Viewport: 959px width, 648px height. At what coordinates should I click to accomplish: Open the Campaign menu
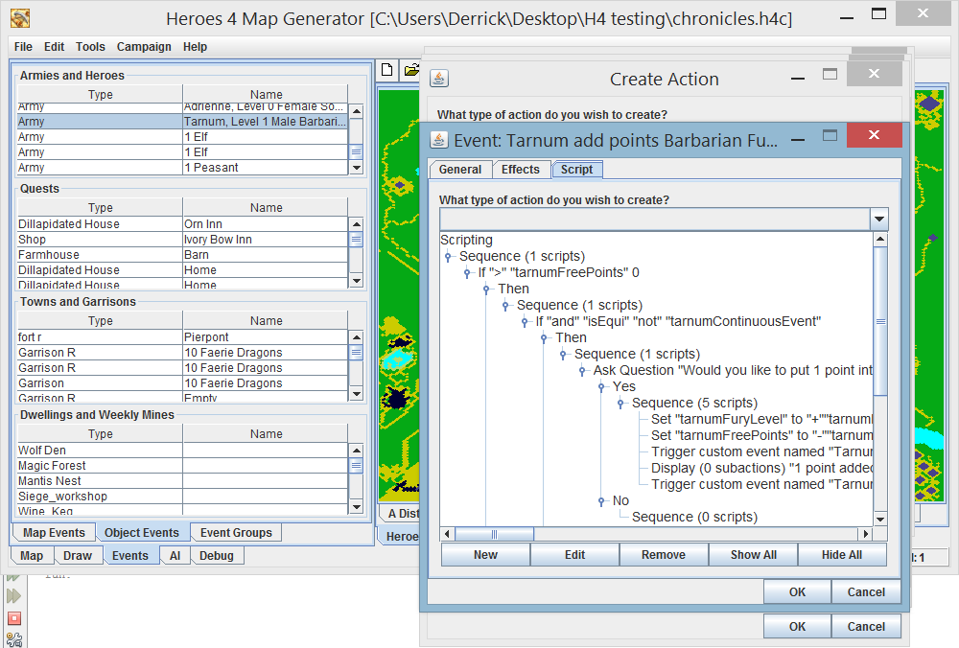[144, 46]
